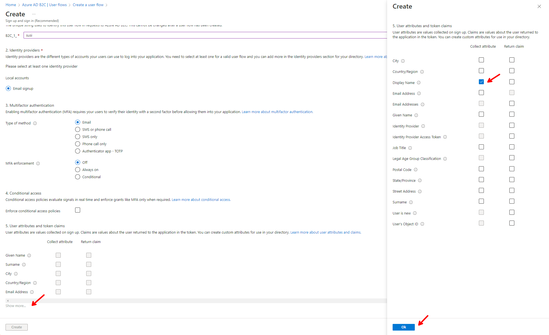The height and width of the screenshot is (335, 549).
Task: Set MFA enforcement to Always on
Action: tap(78, 170)
